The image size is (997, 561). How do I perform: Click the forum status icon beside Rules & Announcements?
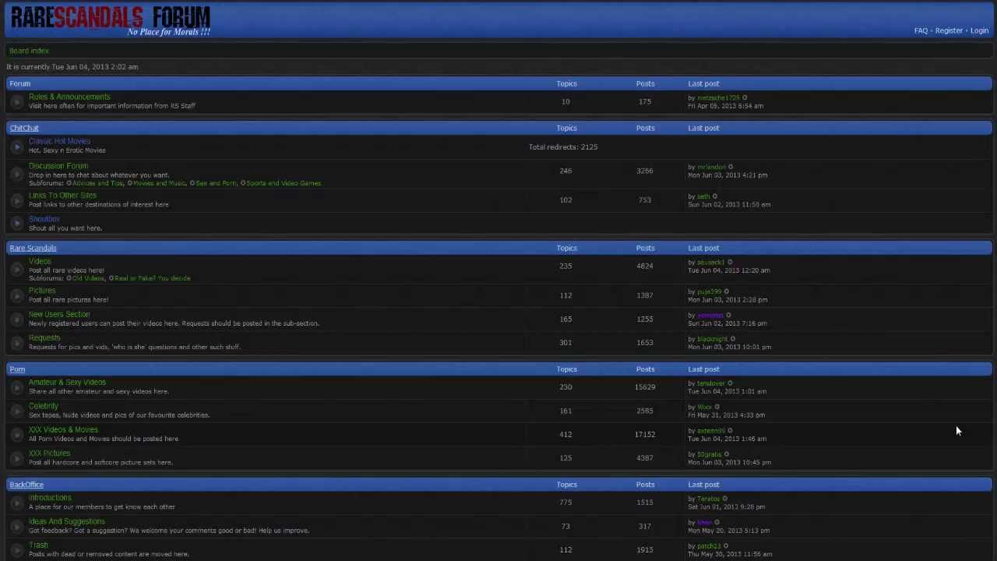coord(16,101)
